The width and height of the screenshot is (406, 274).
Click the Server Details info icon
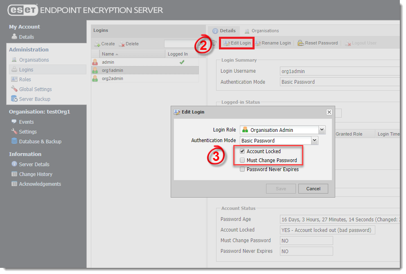click(x=14, y=164)
